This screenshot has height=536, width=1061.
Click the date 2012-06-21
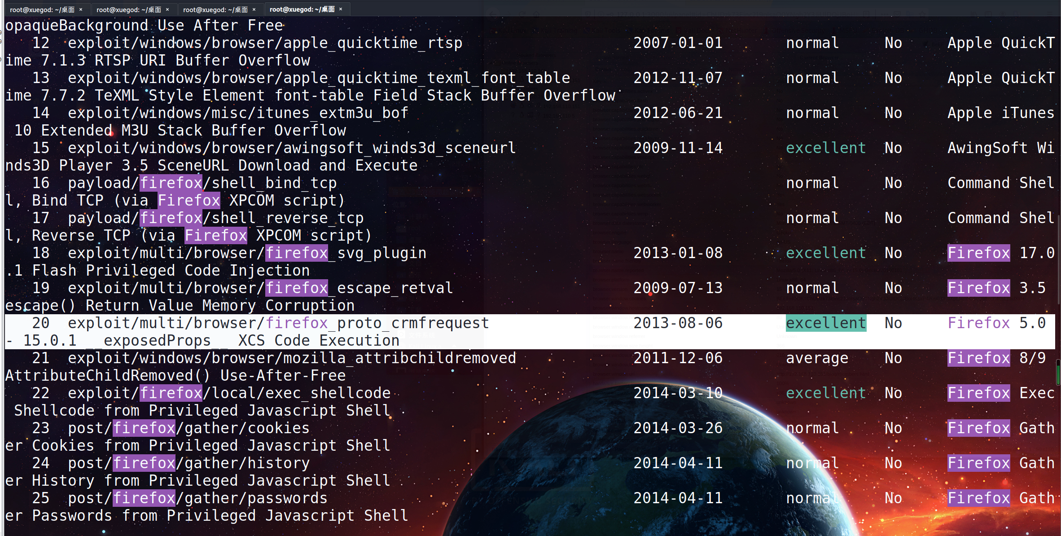(678, 113)
